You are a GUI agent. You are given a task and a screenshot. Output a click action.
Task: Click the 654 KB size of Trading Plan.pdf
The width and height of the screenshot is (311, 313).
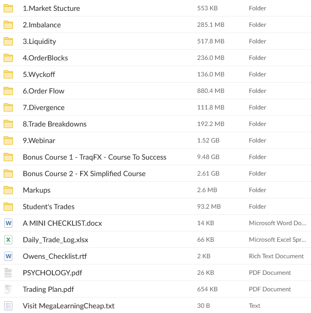coord(208,289)
